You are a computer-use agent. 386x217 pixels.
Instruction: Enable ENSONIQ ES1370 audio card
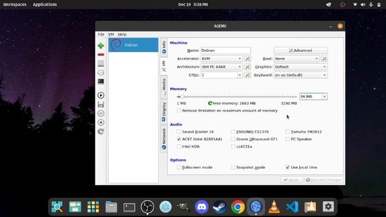point(233,132)
